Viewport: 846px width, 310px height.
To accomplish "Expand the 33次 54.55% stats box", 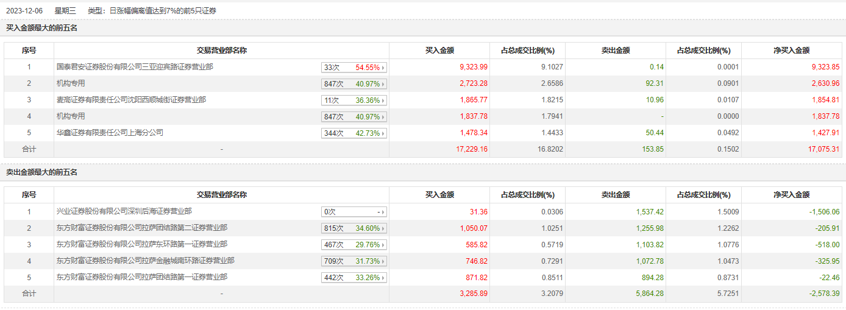I will click(355, 68).
